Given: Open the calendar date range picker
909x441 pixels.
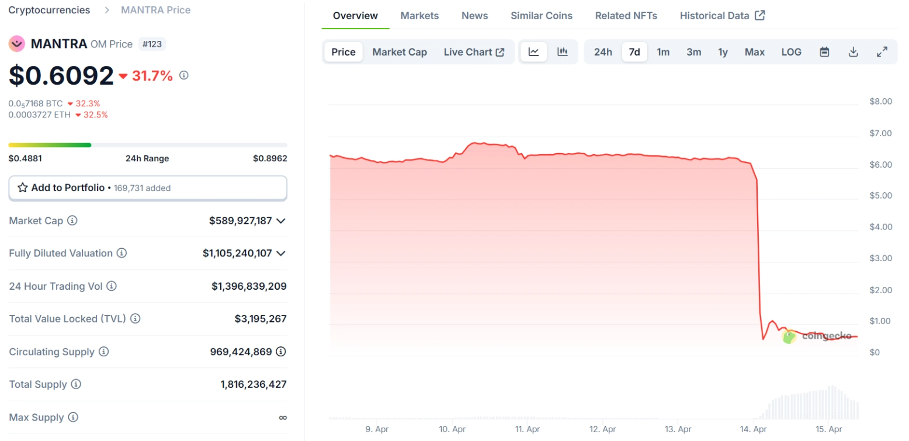Looking at the screenshot, I should click(x=824, y=52).
